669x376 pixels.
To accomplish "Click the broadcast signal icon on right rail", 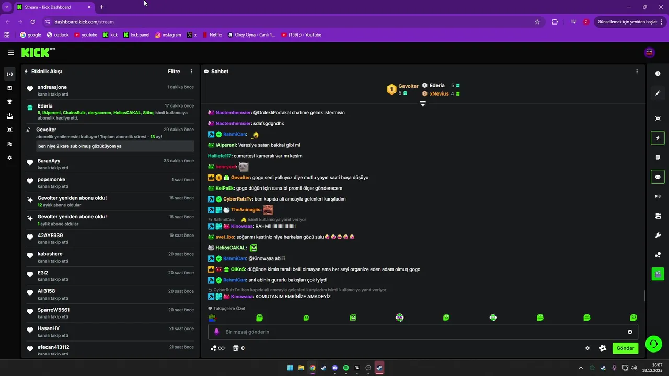I will [658, 196].
